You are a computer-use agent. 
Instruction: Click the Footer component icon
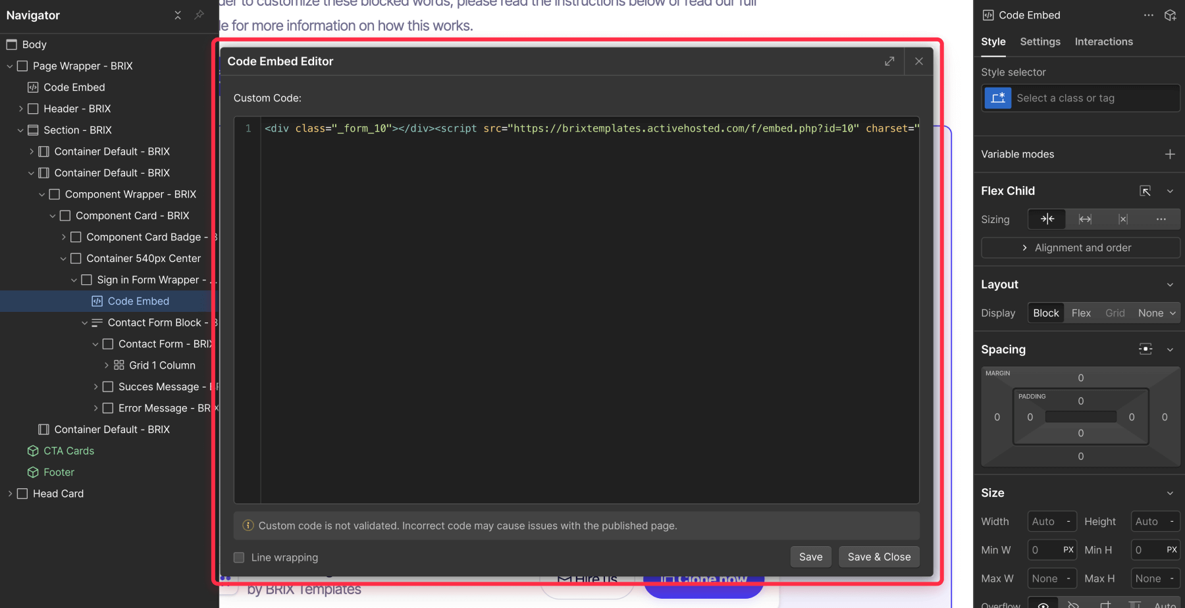33,472
